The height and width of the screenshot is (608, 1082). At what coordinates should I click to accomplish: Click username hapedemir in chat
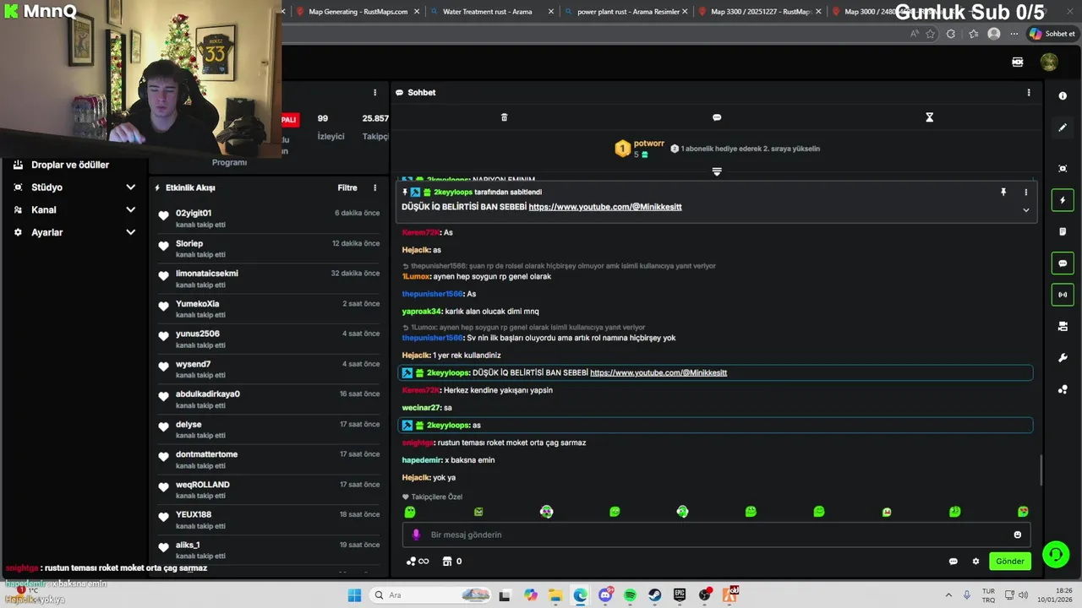pos(422,460)
